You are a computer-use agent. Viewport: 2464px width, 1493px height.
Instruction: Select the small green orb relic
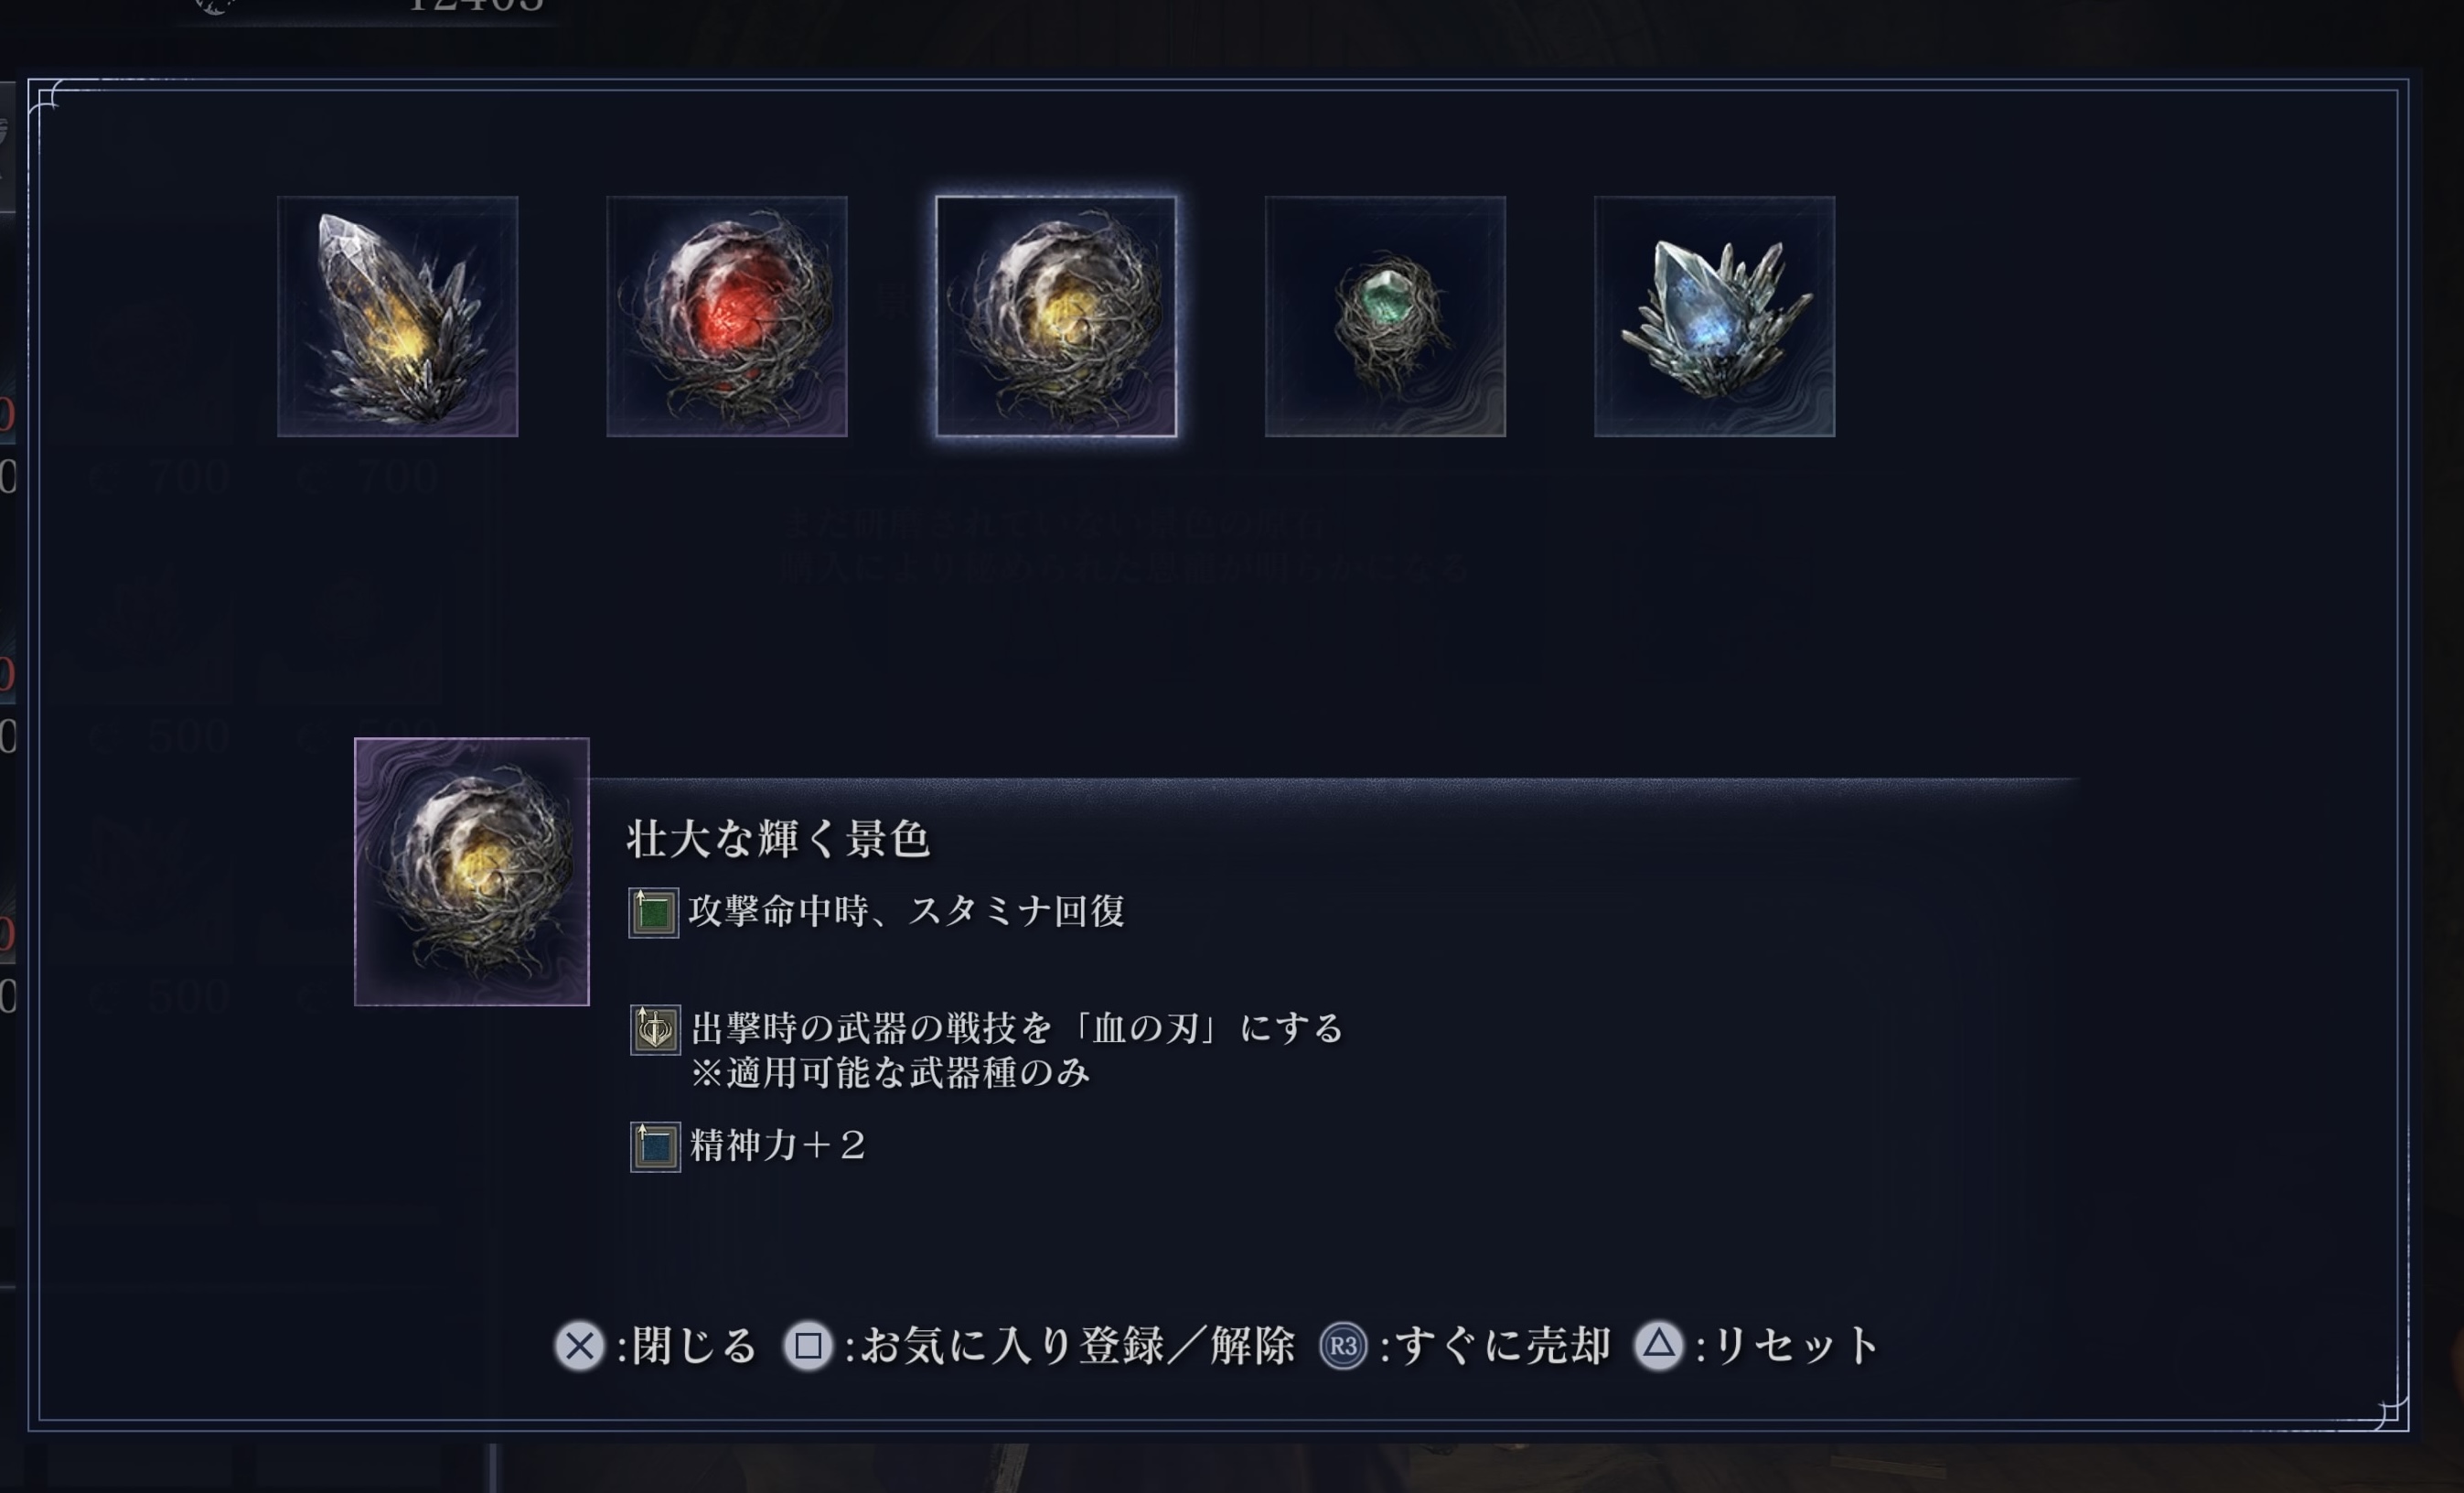coord(1385,316)
